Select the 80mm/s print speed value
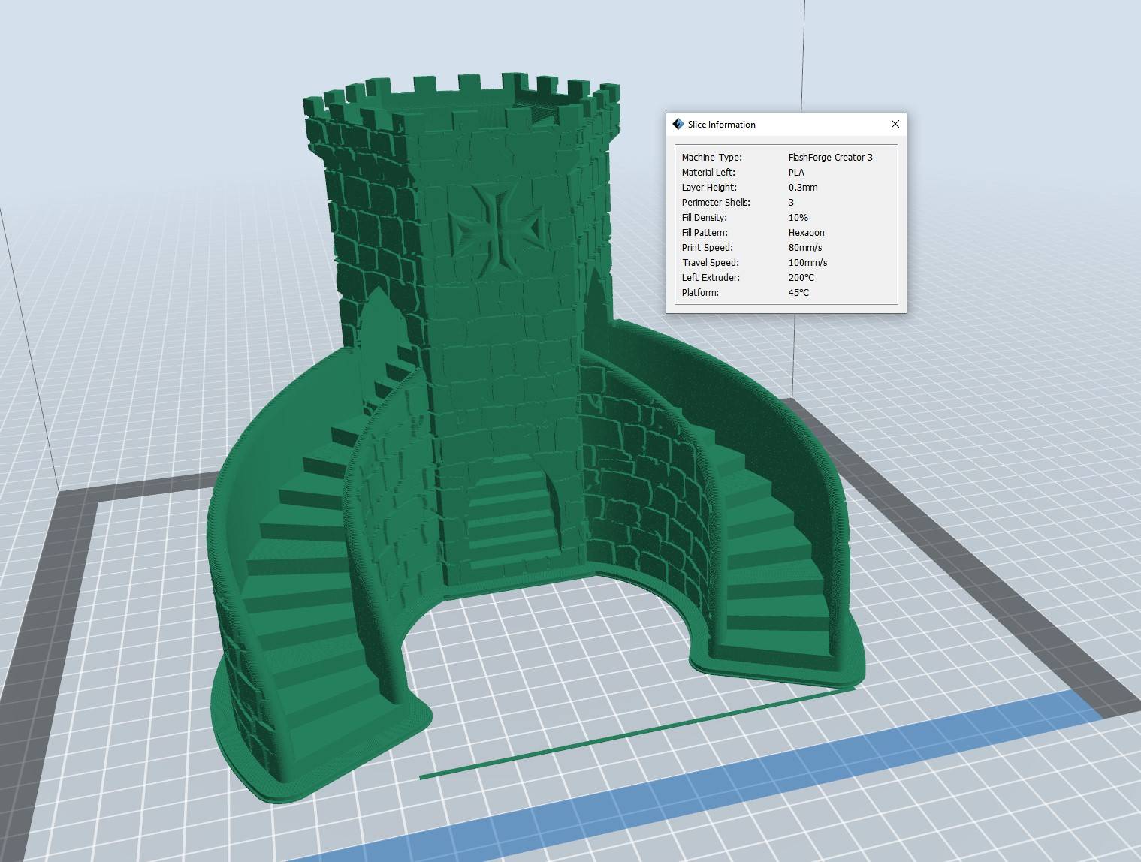1141x862 pixels. (804, 248)
